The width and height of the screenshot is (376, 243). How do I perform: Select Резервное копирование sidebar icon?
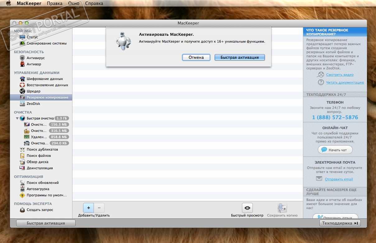tap(22, 97)
